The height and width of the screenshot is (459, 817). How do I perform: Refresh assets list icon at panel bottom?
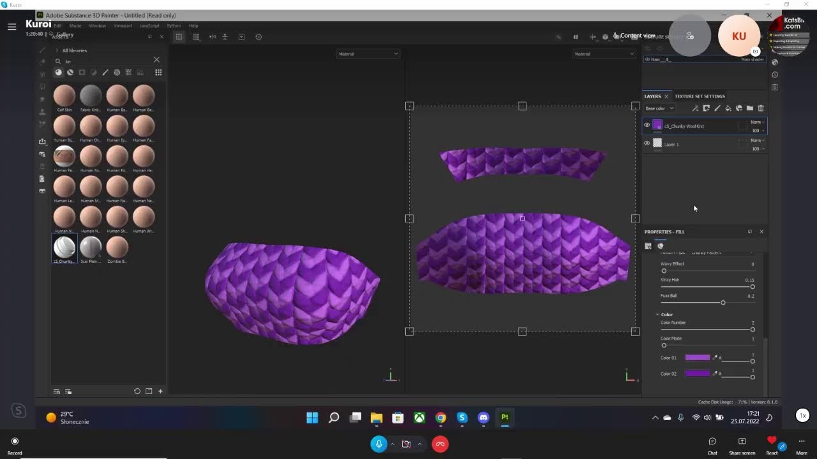(x=137, y=391)
